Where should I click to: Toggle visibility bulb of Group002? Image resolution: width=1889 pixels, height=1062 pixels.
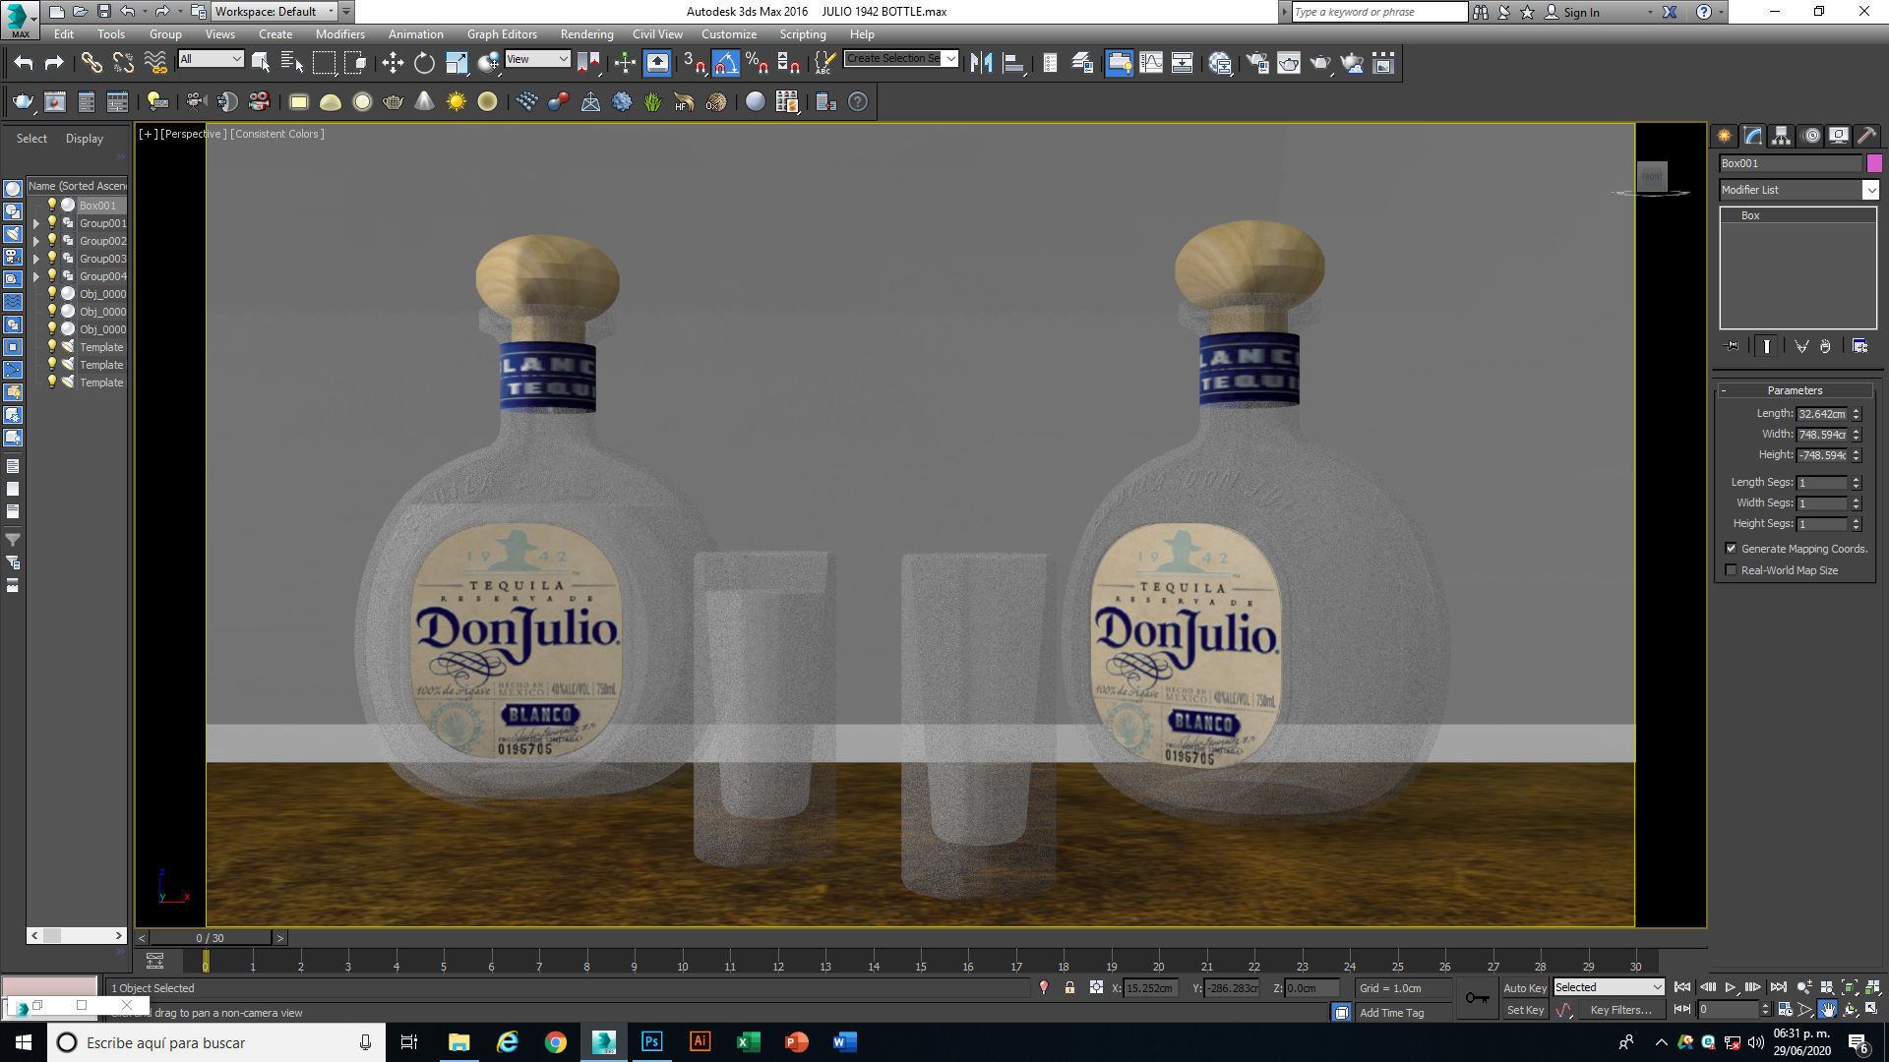pyautogui.click(x=52, y=241)
